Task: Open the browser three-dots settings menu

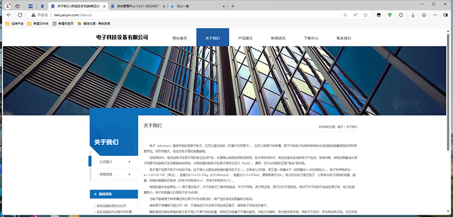Action: (435, 15)
